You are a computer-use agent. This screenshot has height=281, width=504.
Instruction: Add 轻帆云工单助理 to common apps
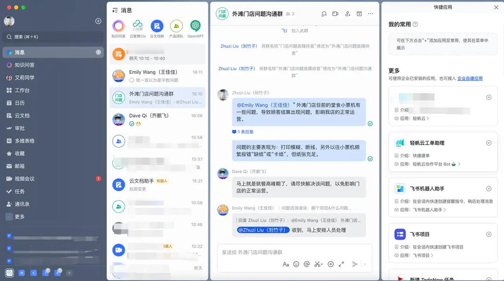tap(489, 143)
